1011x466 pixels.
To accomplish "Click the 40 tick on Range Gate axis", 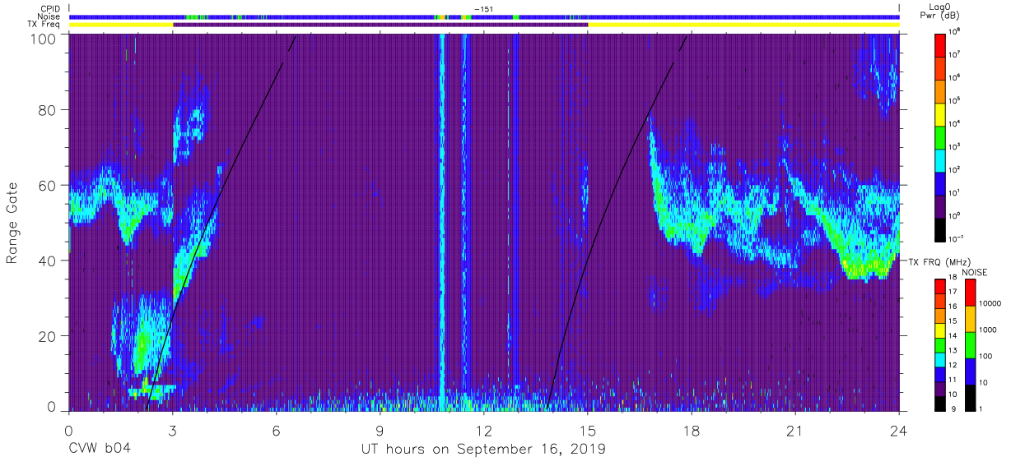I will (49, 261).
